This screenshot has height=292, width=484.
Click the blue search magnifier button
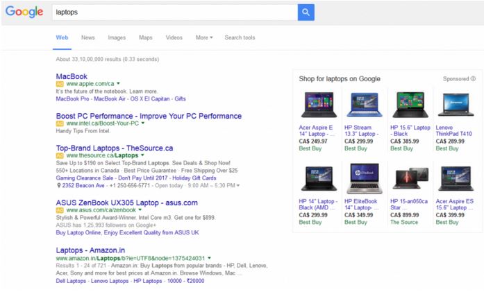pyautogui.click(x=306, y=12)
